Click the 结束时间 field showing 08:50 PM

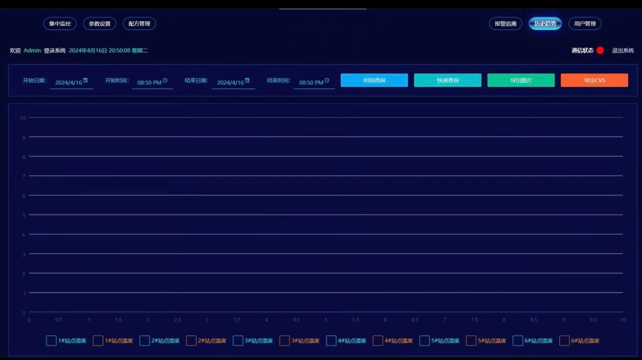314,82
